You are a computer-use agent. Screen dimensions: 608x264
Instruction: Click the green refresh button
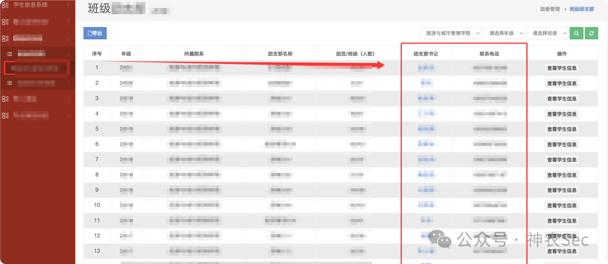591,33
